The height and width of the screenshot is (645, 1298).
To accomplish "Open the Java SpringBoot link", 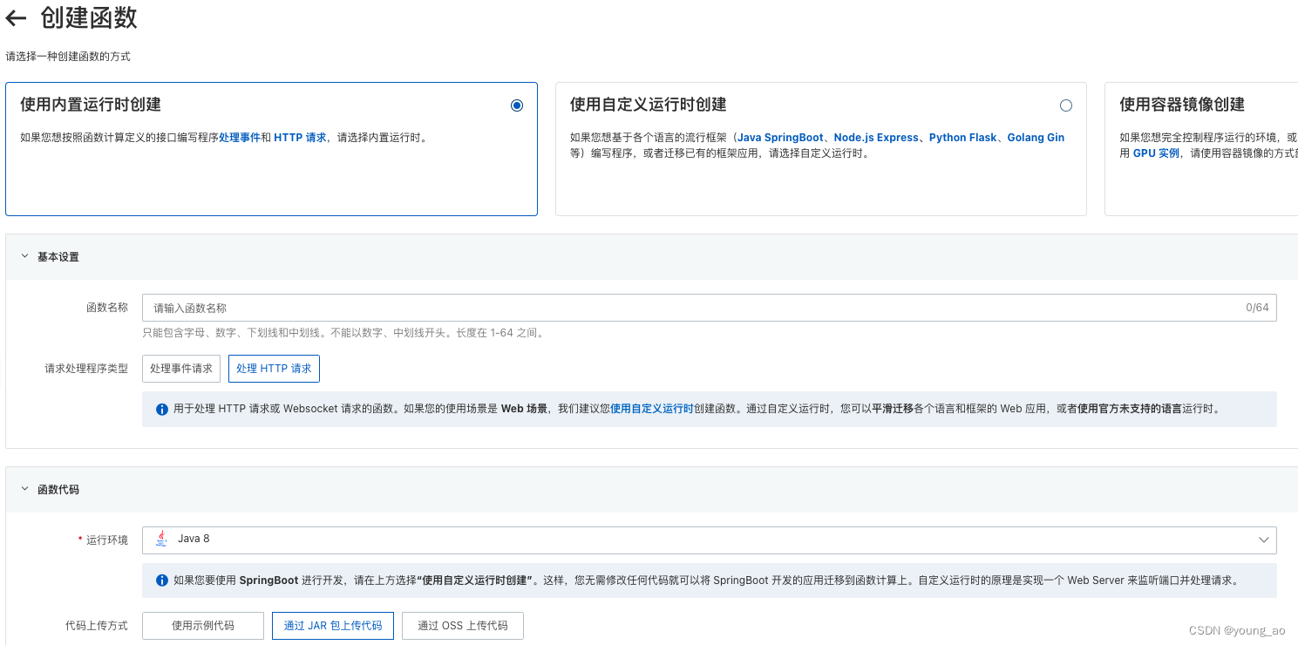I will pyautogui.click(x=780, y=136).
